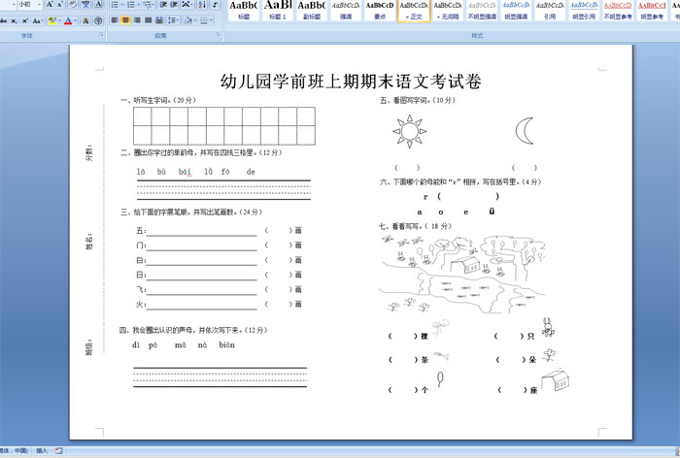Click the heading 三、给下面的字展笔顺

pos(190,212)
